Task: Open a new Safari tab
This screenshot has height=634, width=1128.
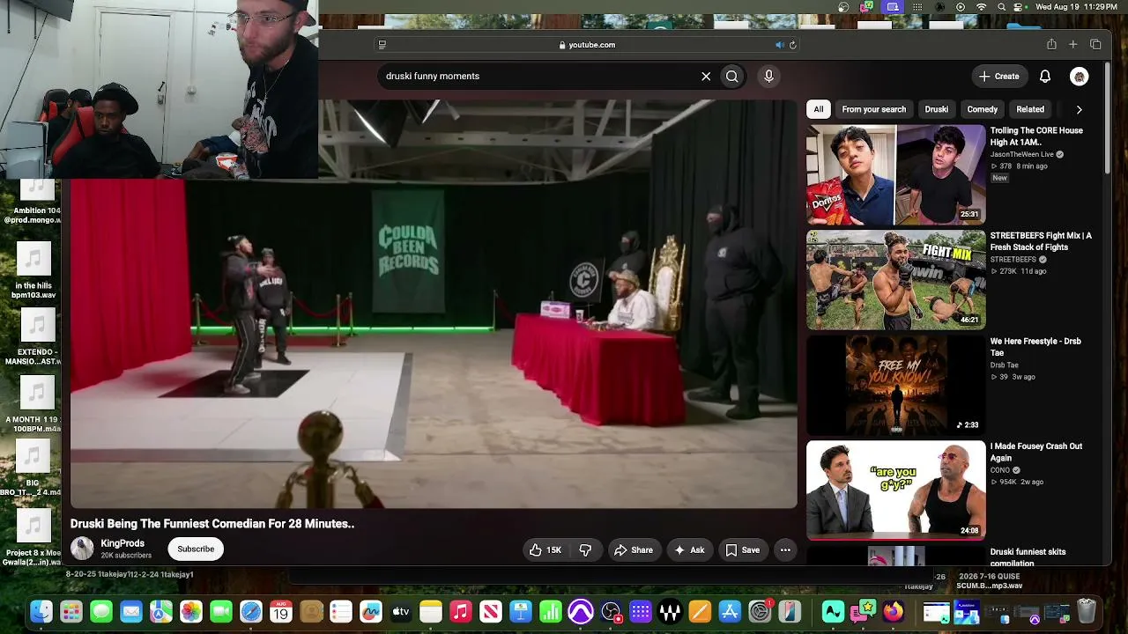Action: point(1072,45)
